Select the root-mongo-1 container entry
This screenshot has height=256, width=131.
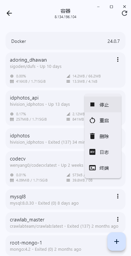tap(65, 245)
